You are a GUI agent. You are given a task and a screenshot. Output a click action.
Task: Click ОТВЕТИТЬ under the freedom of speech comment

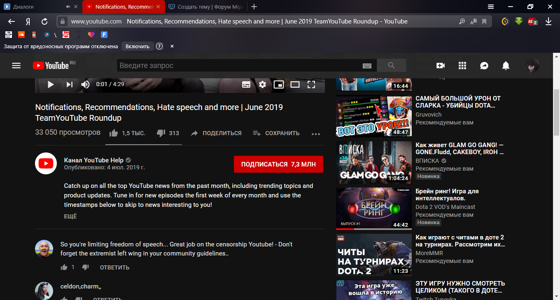coord(114,267)
